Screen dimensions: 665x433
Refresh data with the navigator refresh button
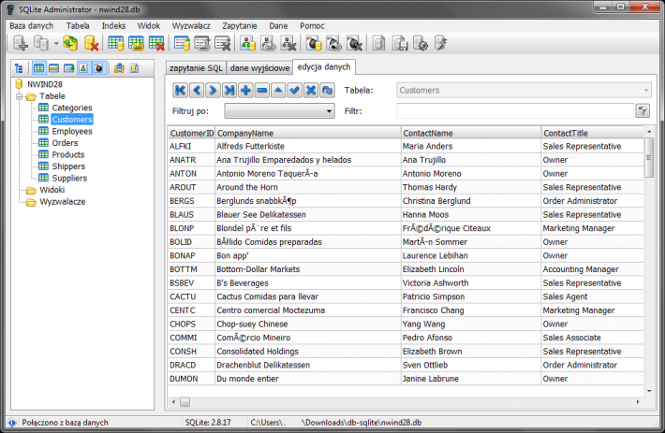327,90
